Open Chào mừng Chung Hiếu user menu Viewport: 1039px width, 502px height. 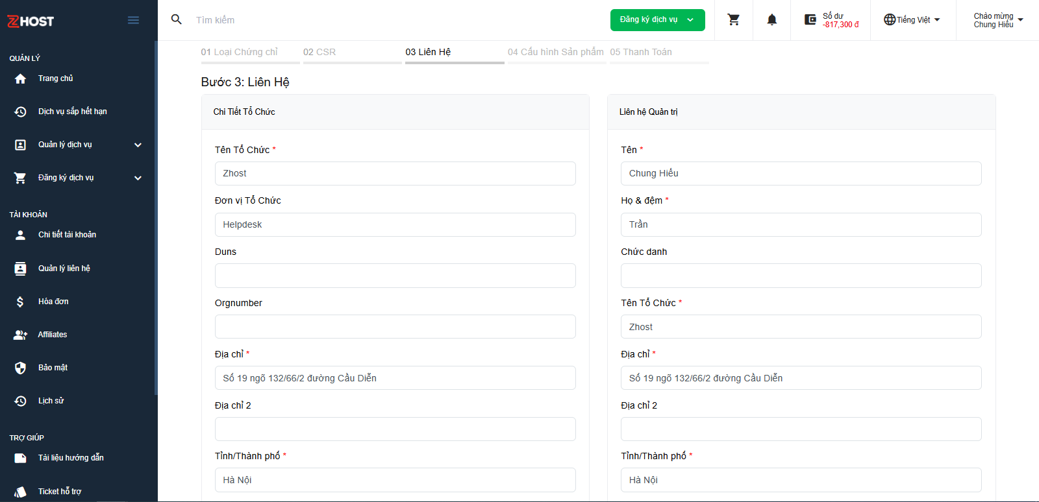997,20
